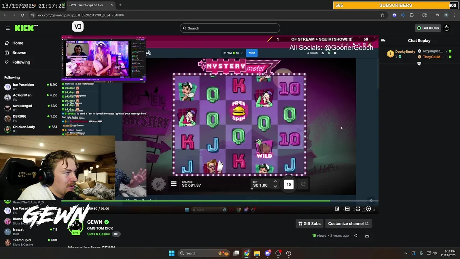Open taskbar clock showing 9:17 PM
The height and width of the screenshot is (259, 460).
click(448, 253)
